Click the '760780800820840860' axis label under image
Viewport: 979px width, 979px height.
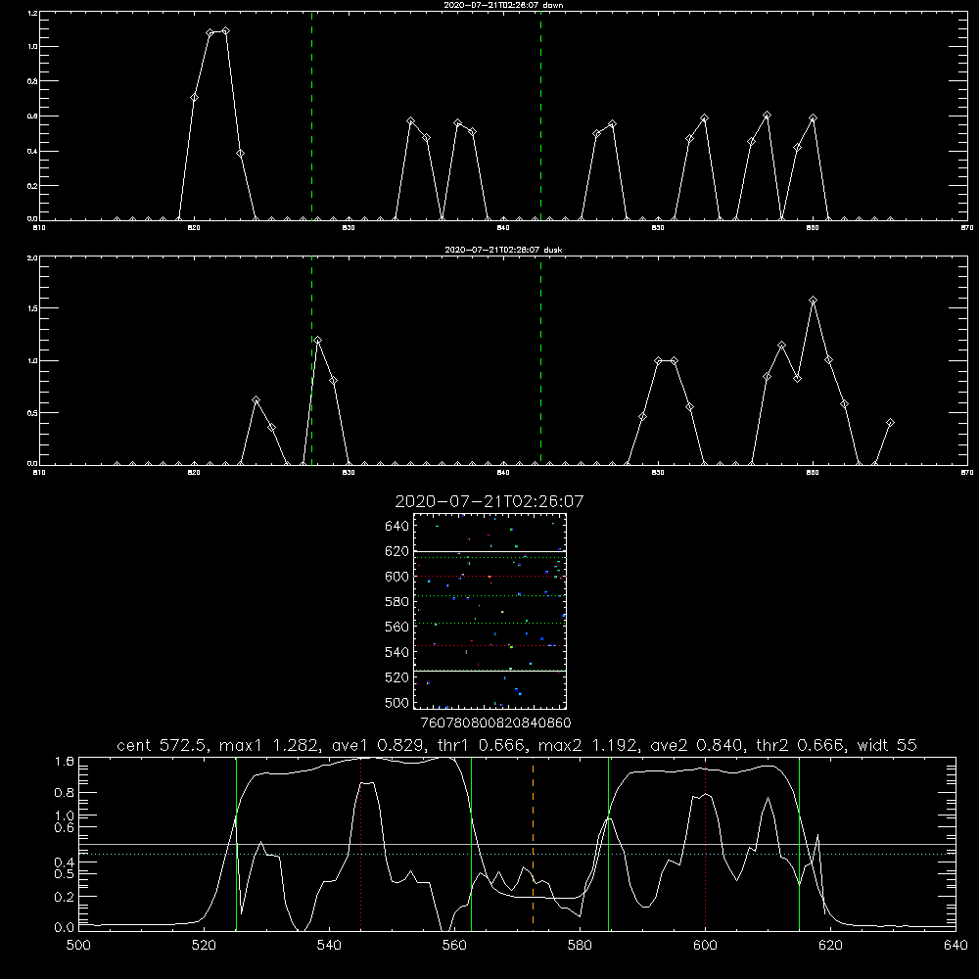[495, 723]
